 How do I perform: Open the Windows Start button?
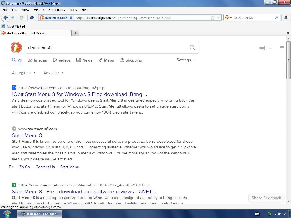point(7,214)
